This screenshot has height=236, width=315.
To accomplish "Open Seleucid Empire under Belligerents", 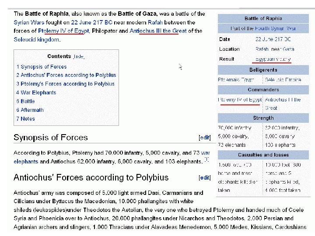I will point(283,80).
